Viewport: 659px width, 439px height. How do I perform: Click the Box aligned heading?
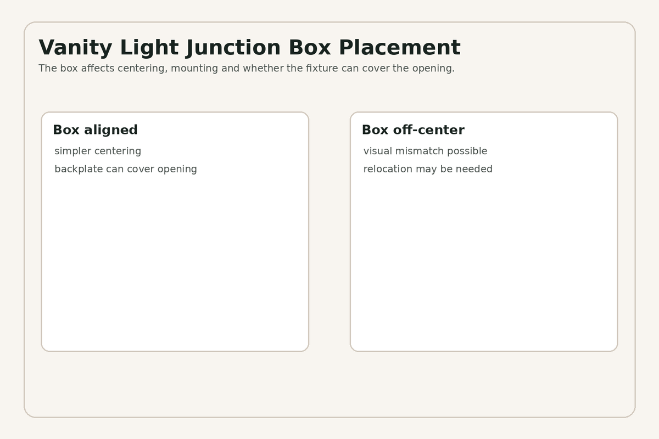(x=95, y=130)
